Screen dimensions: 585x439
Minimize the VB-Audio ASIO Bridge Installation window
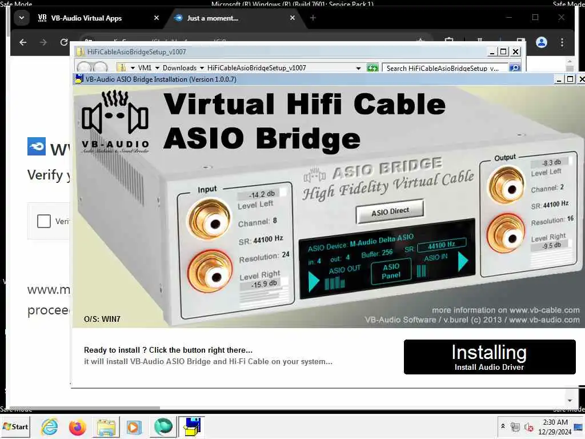tap(559, 79)
